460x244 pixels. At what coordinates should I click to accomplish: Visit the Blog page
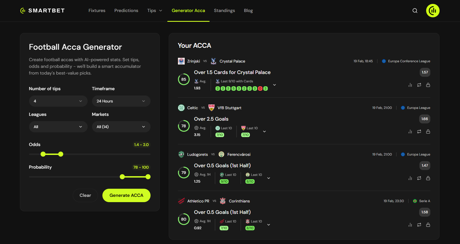point(248,11)
